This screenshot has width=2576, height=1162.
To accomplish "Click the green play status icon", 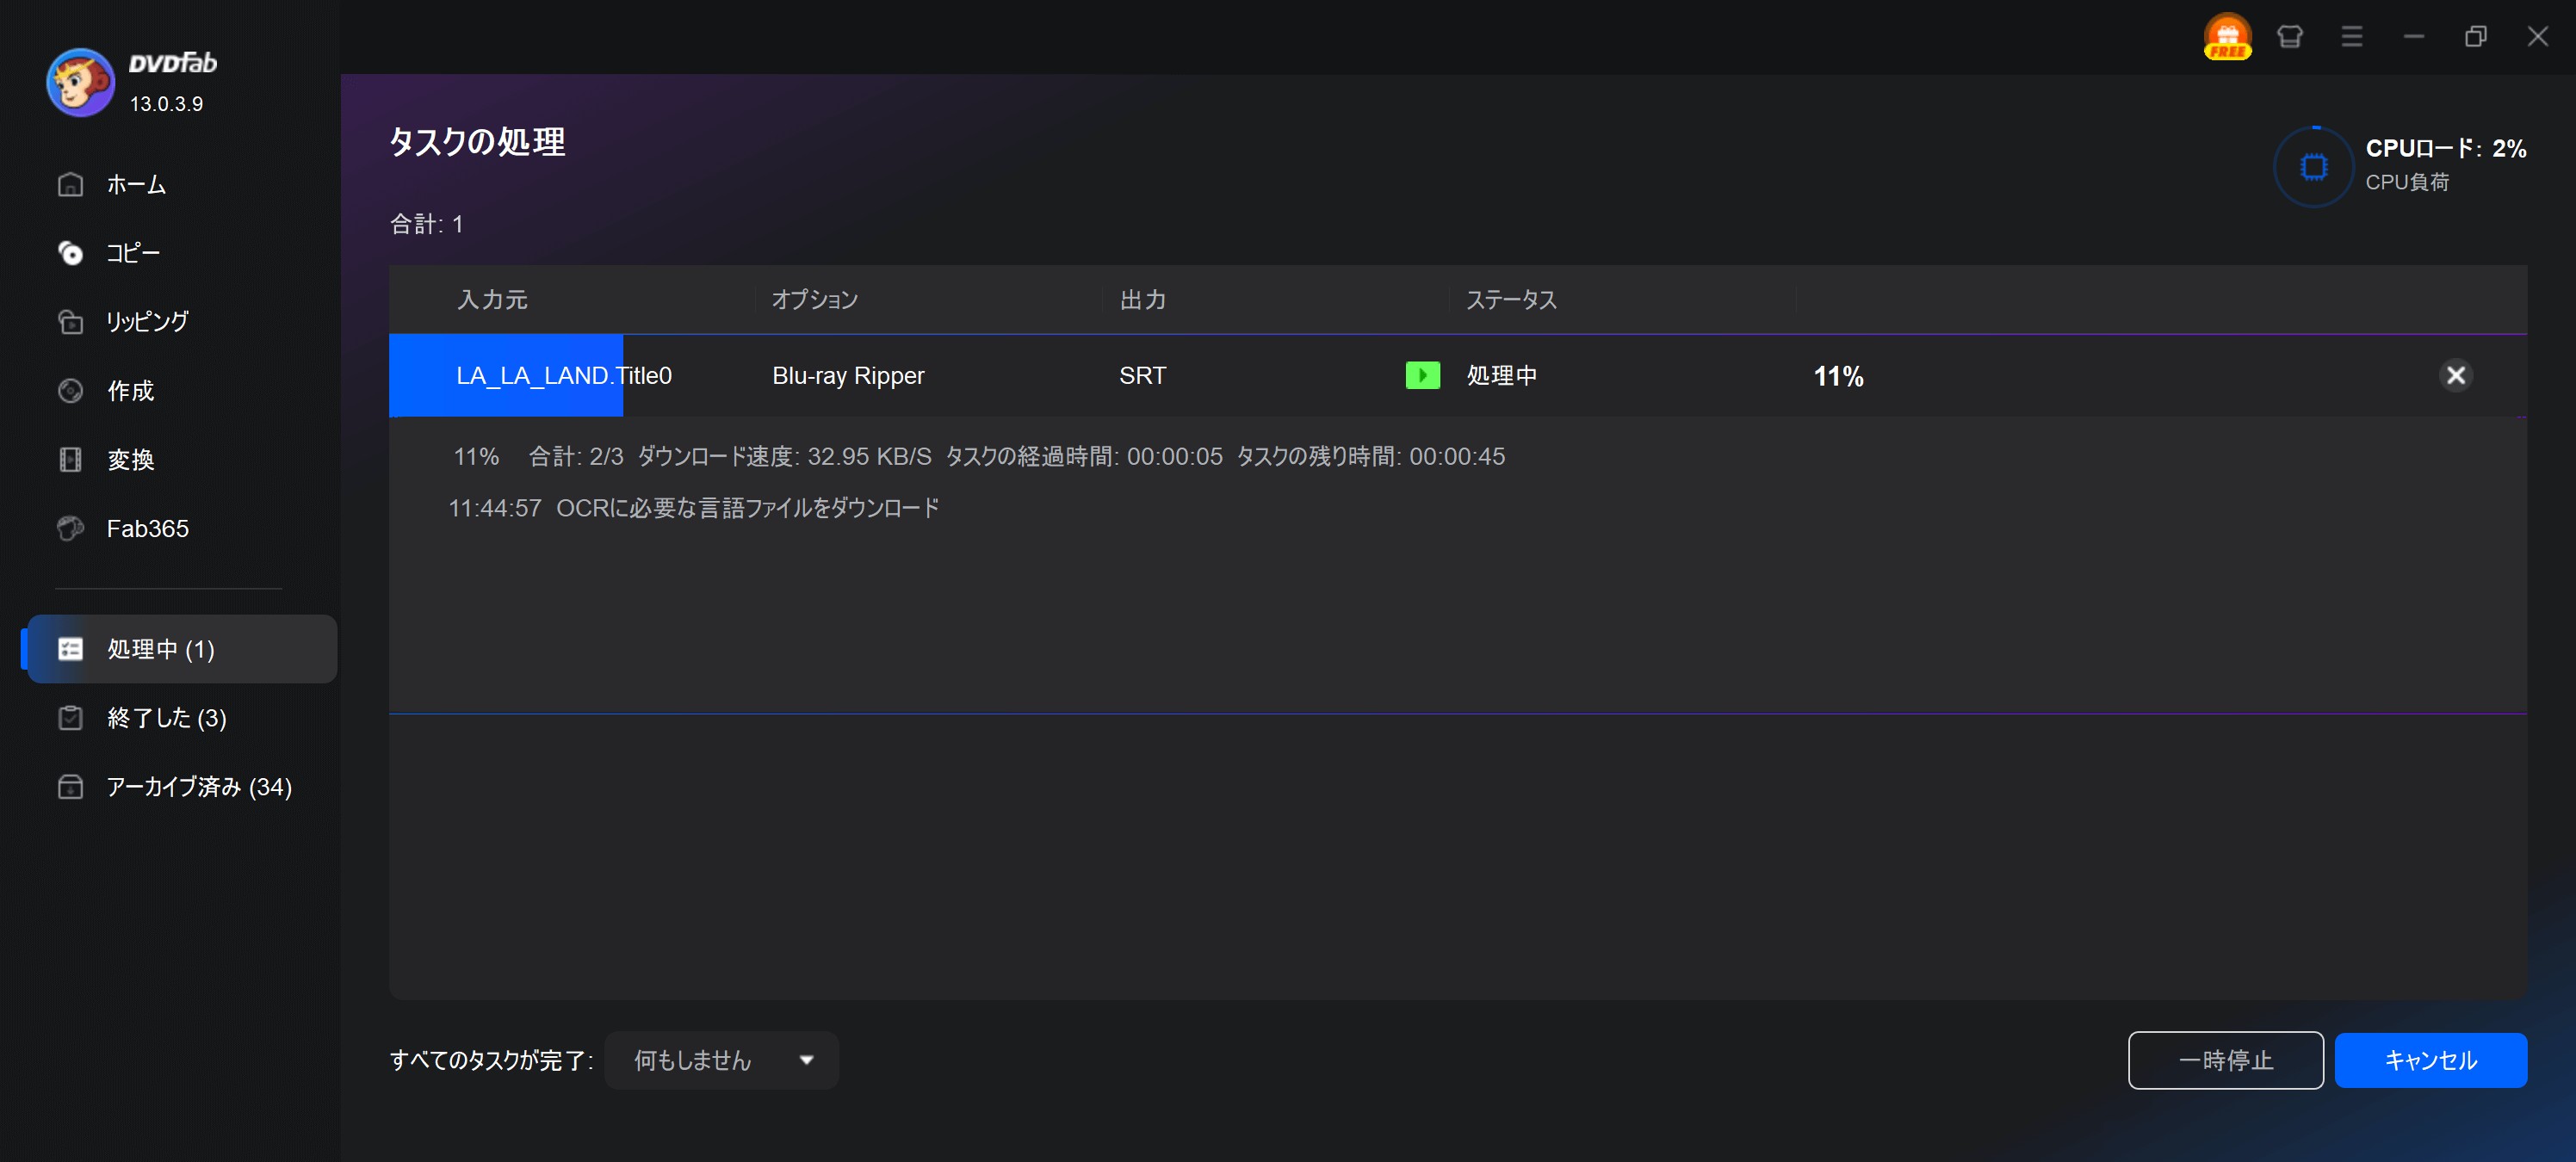I will pyautogui.click(x=1422, y=376).
